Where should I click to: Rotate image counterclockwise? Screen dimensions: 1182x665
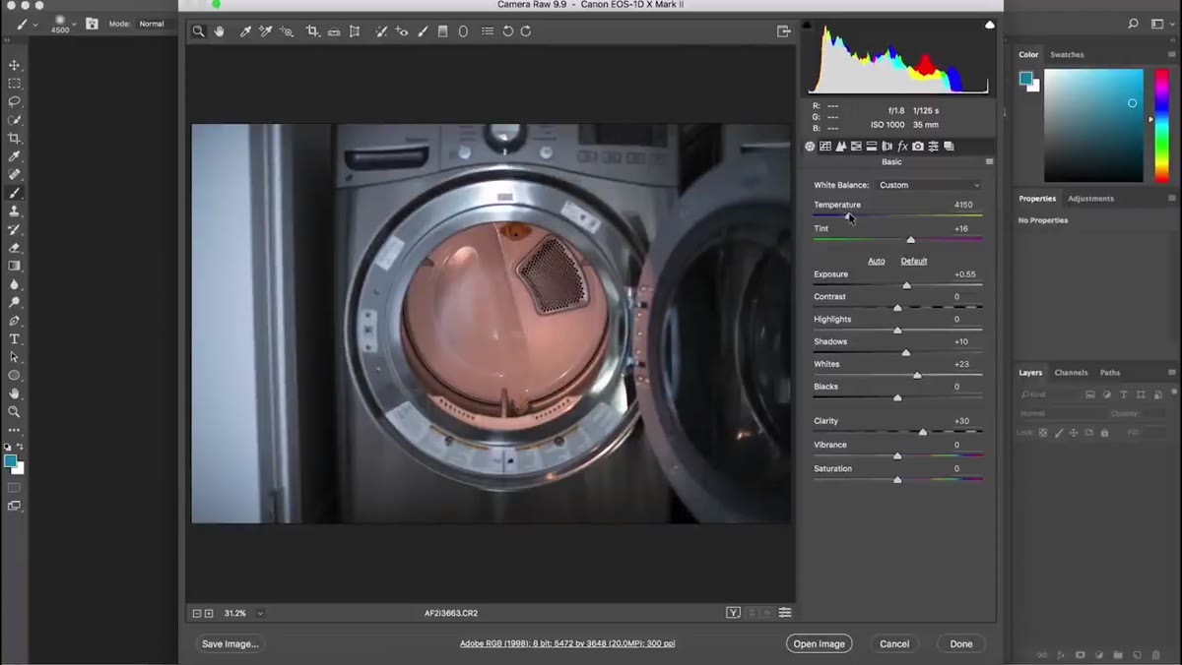[x=507, y=31]
